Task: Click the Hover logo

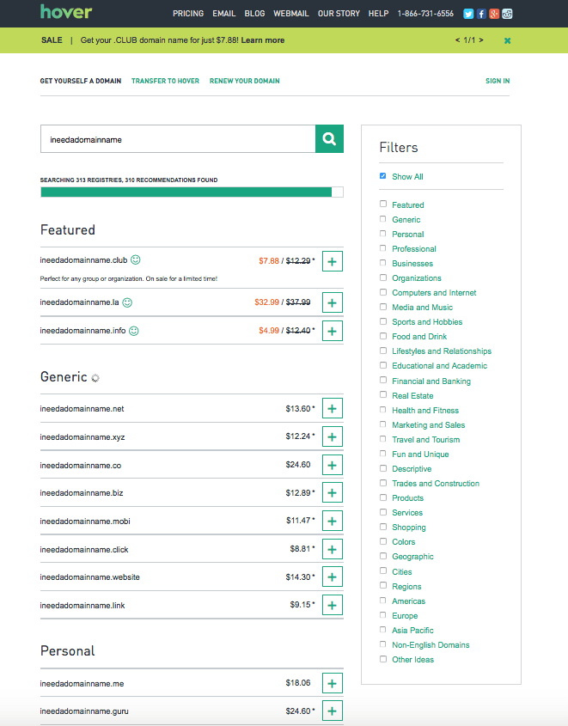Action: [x=66, y=11]
